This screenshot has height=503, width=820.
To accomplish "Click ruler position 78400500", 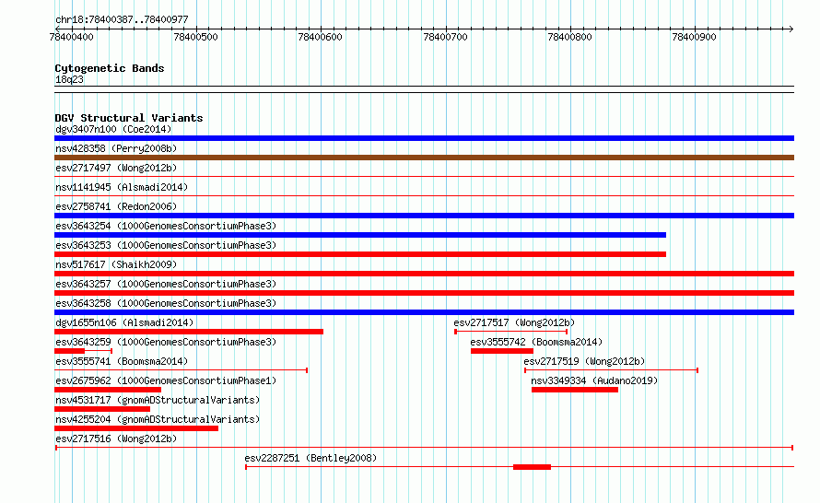I will click(195, 37).
